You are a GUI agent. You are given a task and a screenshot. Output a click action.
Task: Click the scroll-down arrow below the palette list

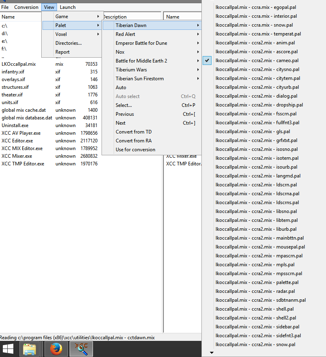pyautogui.click(x=212, y=353)
